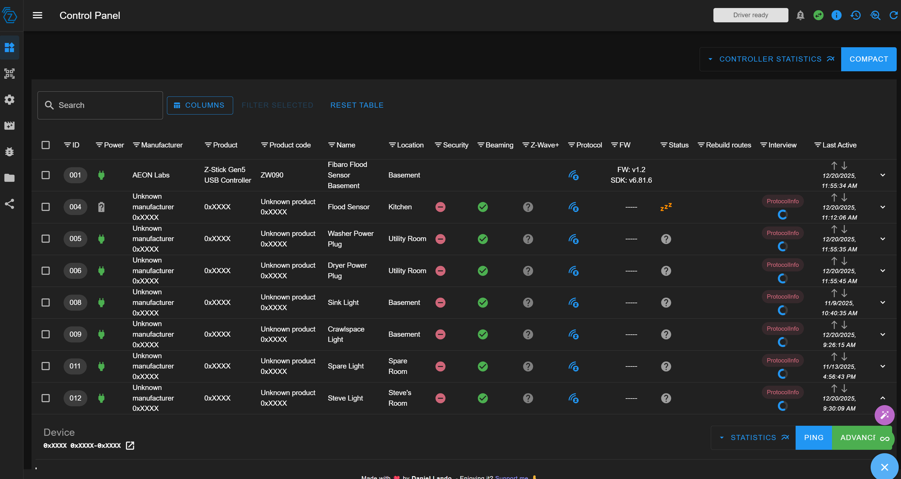Open the Smart Start QR code sidebar icon

pos(9,73)
